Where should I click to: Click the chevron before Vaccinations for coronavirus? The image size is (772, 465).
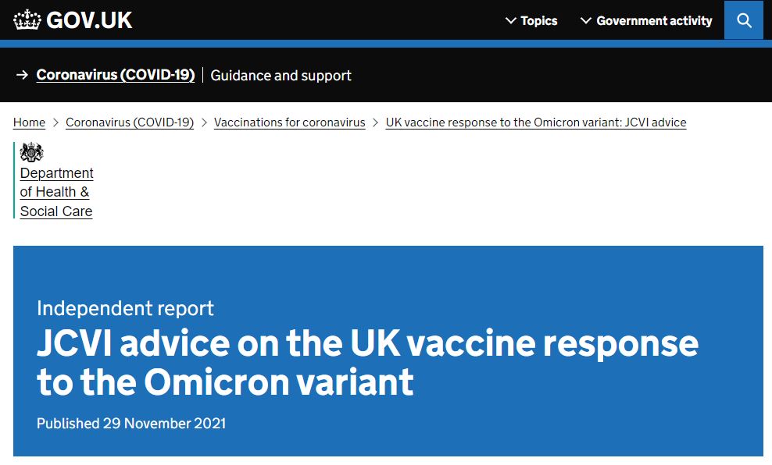pyautogui.click(x=204, y=122)
